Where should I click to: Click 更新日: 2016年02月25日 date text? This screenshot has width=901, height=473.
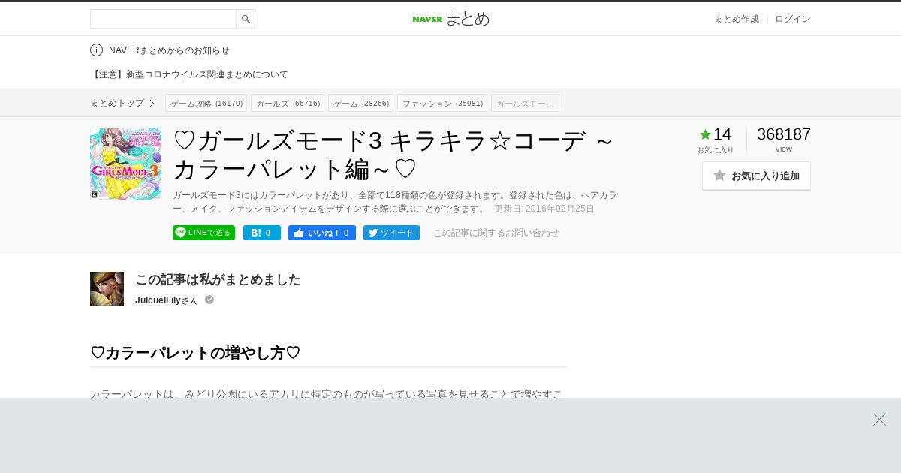[x=544, y=209]
